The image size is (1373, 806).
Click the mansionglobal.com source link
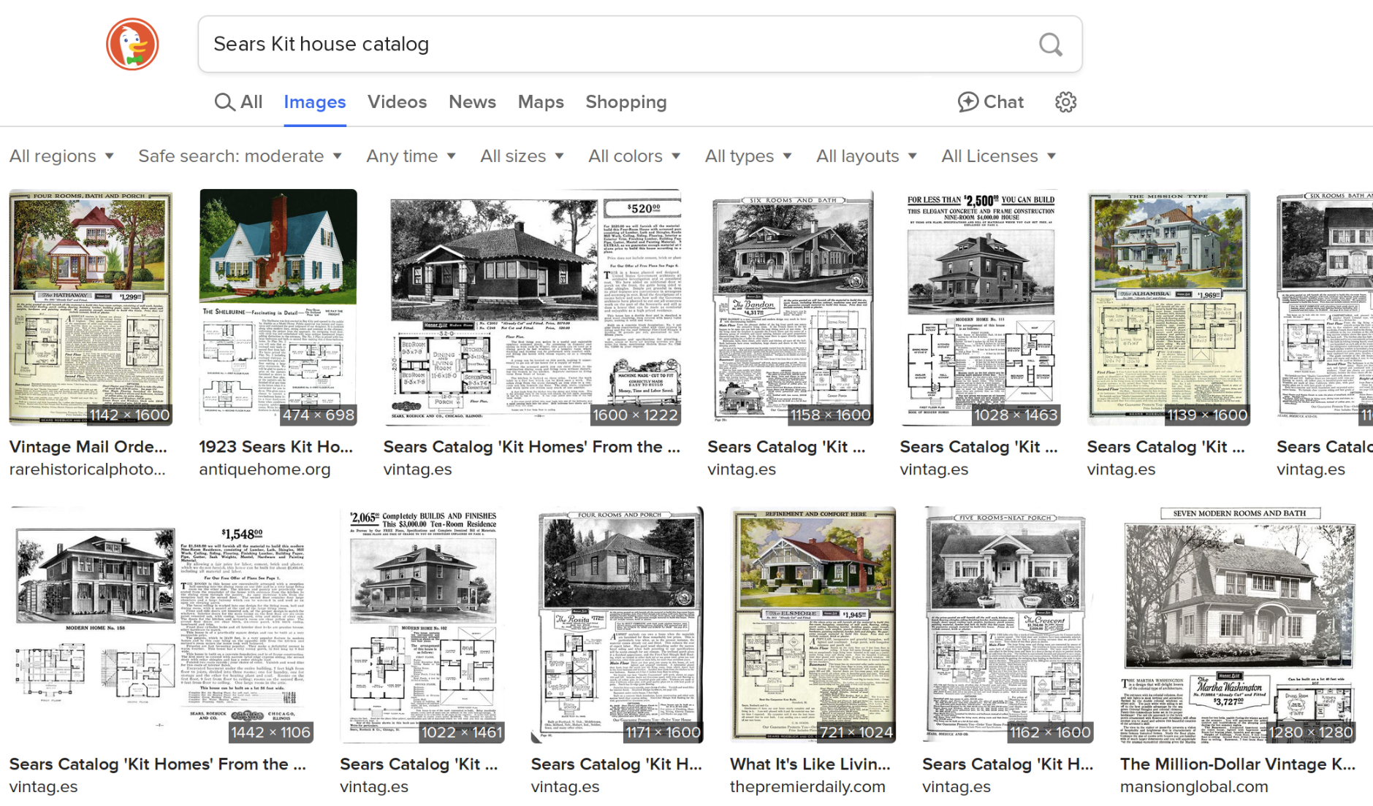point(1194,787)
